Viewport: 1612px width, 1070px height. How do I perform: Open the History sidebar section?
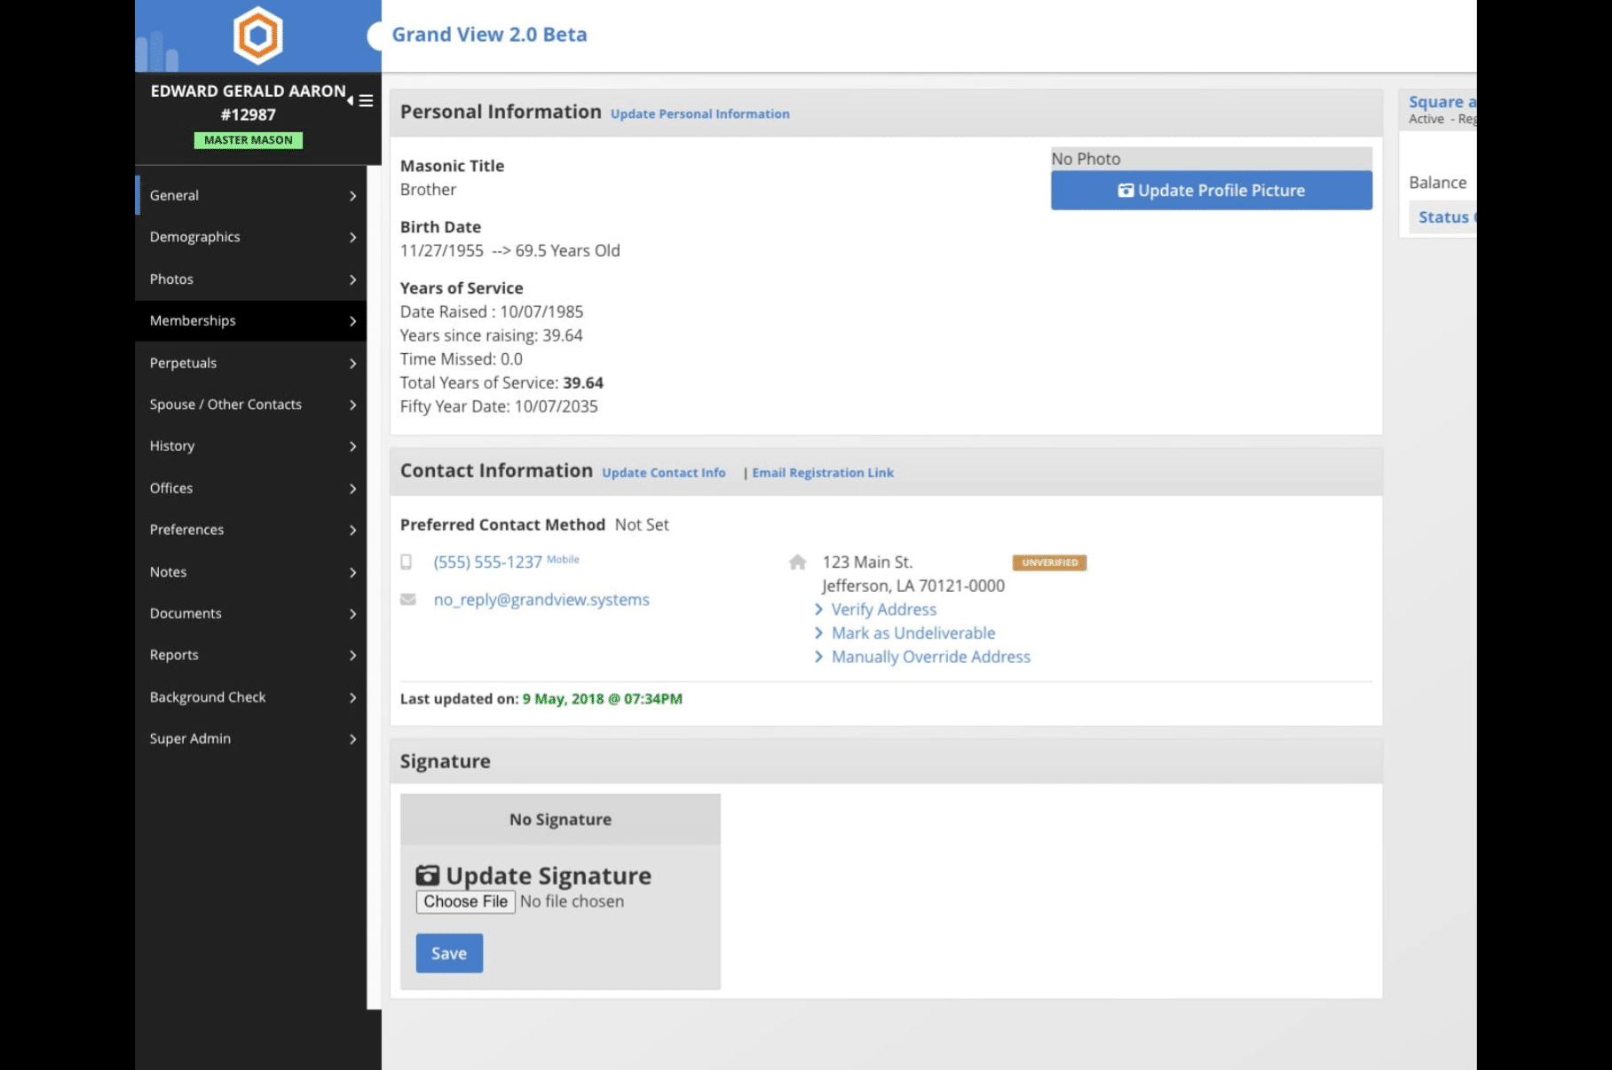pyautogui.click(x=251, y=445)
